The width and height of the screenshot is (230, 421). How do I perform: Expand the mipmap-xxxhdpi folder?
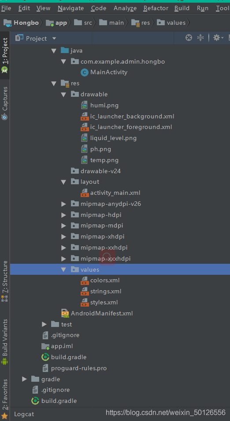coord(63,259)
